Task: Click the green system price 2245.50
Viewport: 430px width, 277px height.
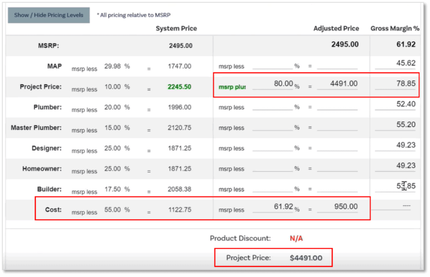Action: 179,87
